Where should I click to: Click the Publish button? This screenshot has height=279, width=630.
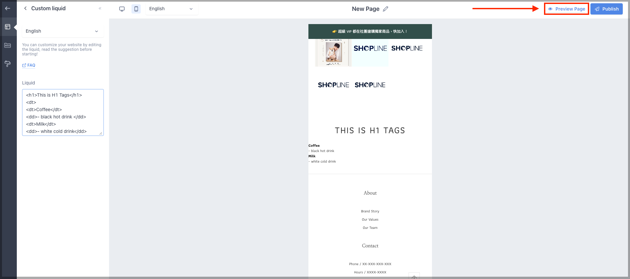[607, 9]
